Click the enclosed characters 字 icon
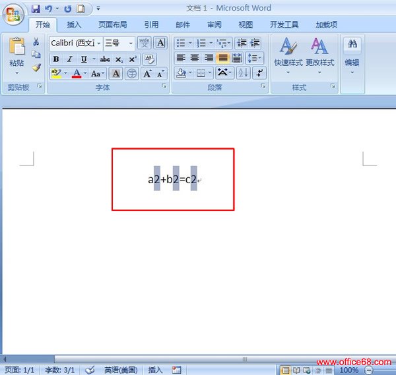 (x=131, y=74)
